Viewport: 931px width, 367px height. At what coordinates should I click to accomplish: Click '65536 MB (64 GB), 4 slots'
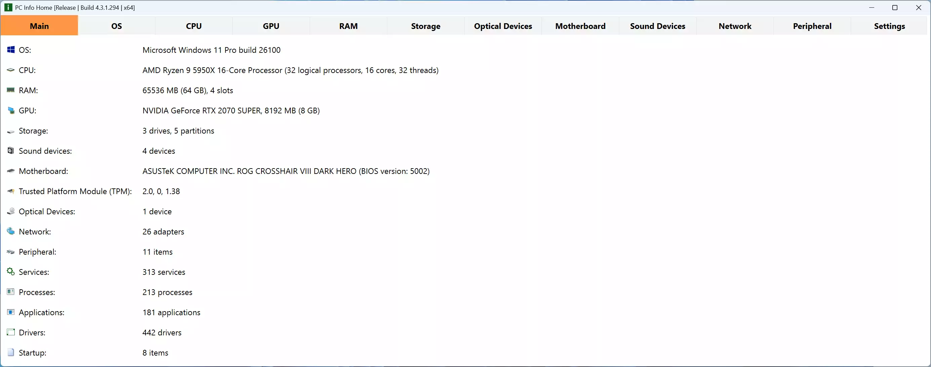coord(188,90)
